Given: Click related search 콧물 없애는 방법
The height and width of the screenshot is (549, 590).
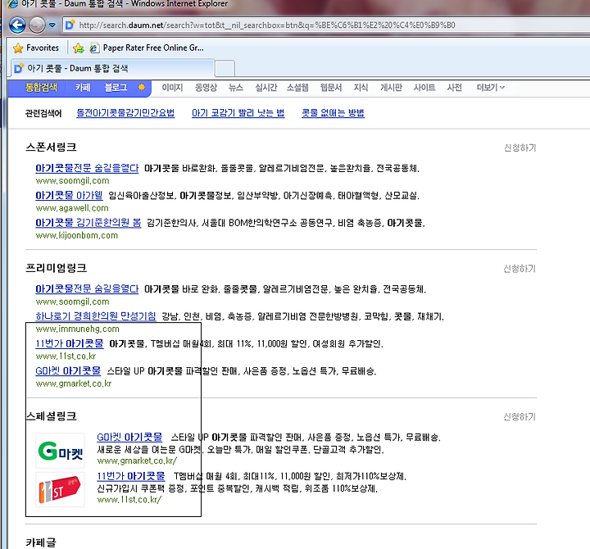Looking at the screenshot, I should pos(333,113).
